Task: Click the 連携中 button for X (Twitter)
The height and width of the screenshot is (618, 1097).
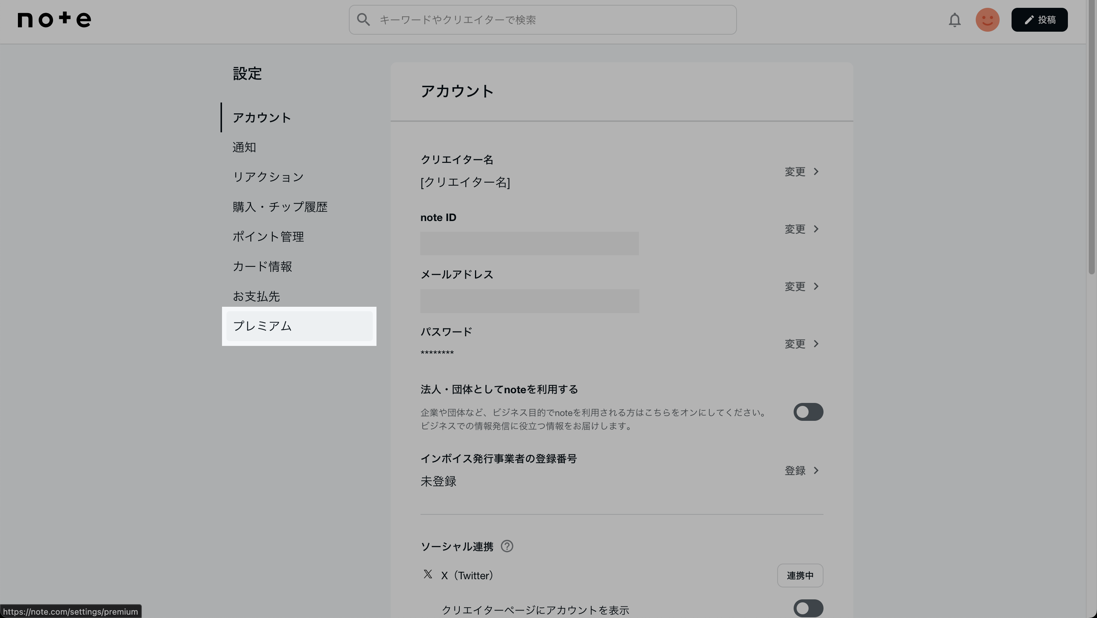Action: (x=800, y=576)
